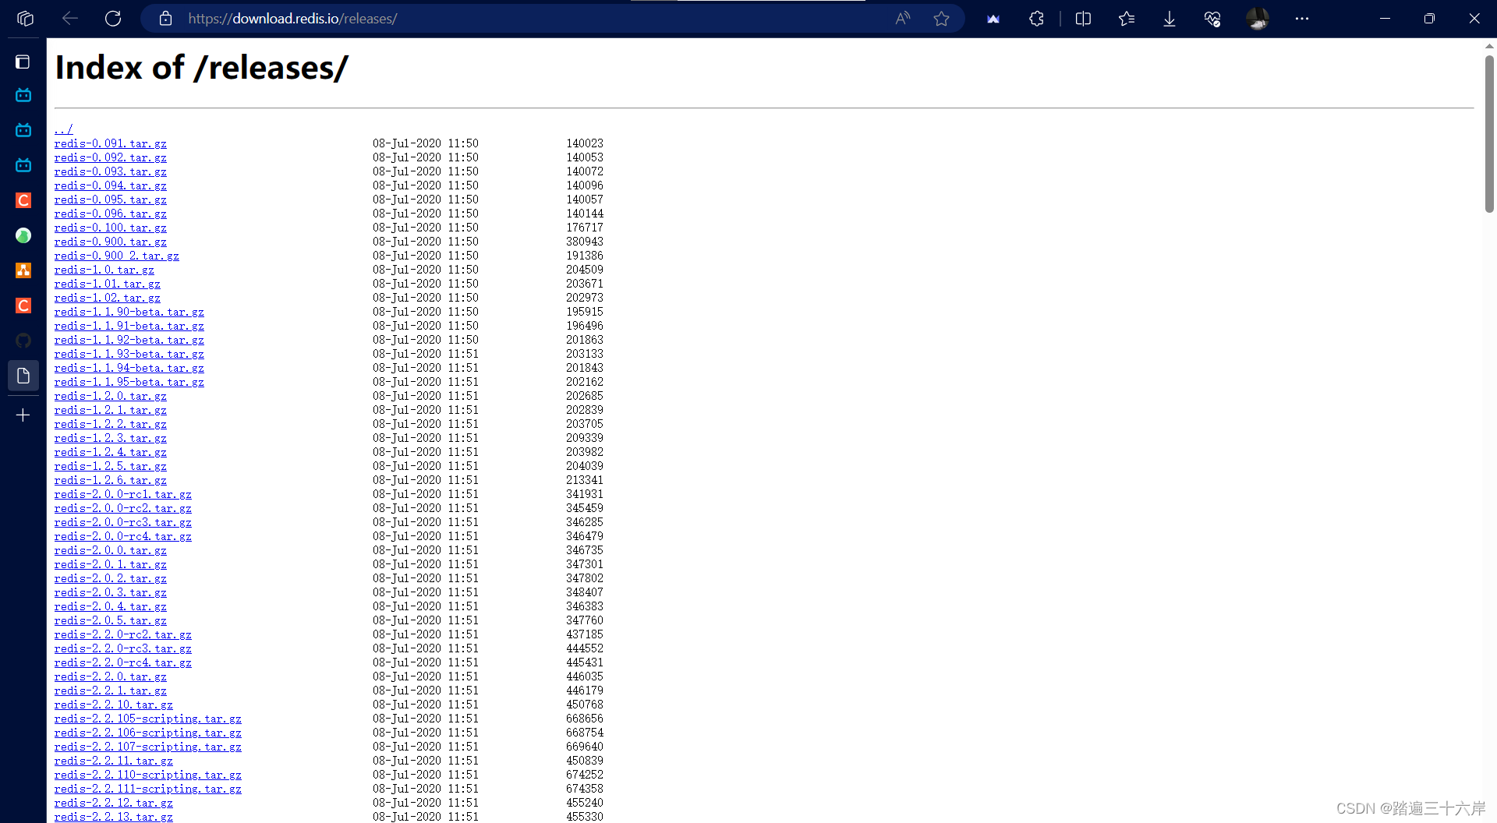1497x823 pixels.
Task: Download redis-2.2.11.tar.gz
Action: pos(113,761)
